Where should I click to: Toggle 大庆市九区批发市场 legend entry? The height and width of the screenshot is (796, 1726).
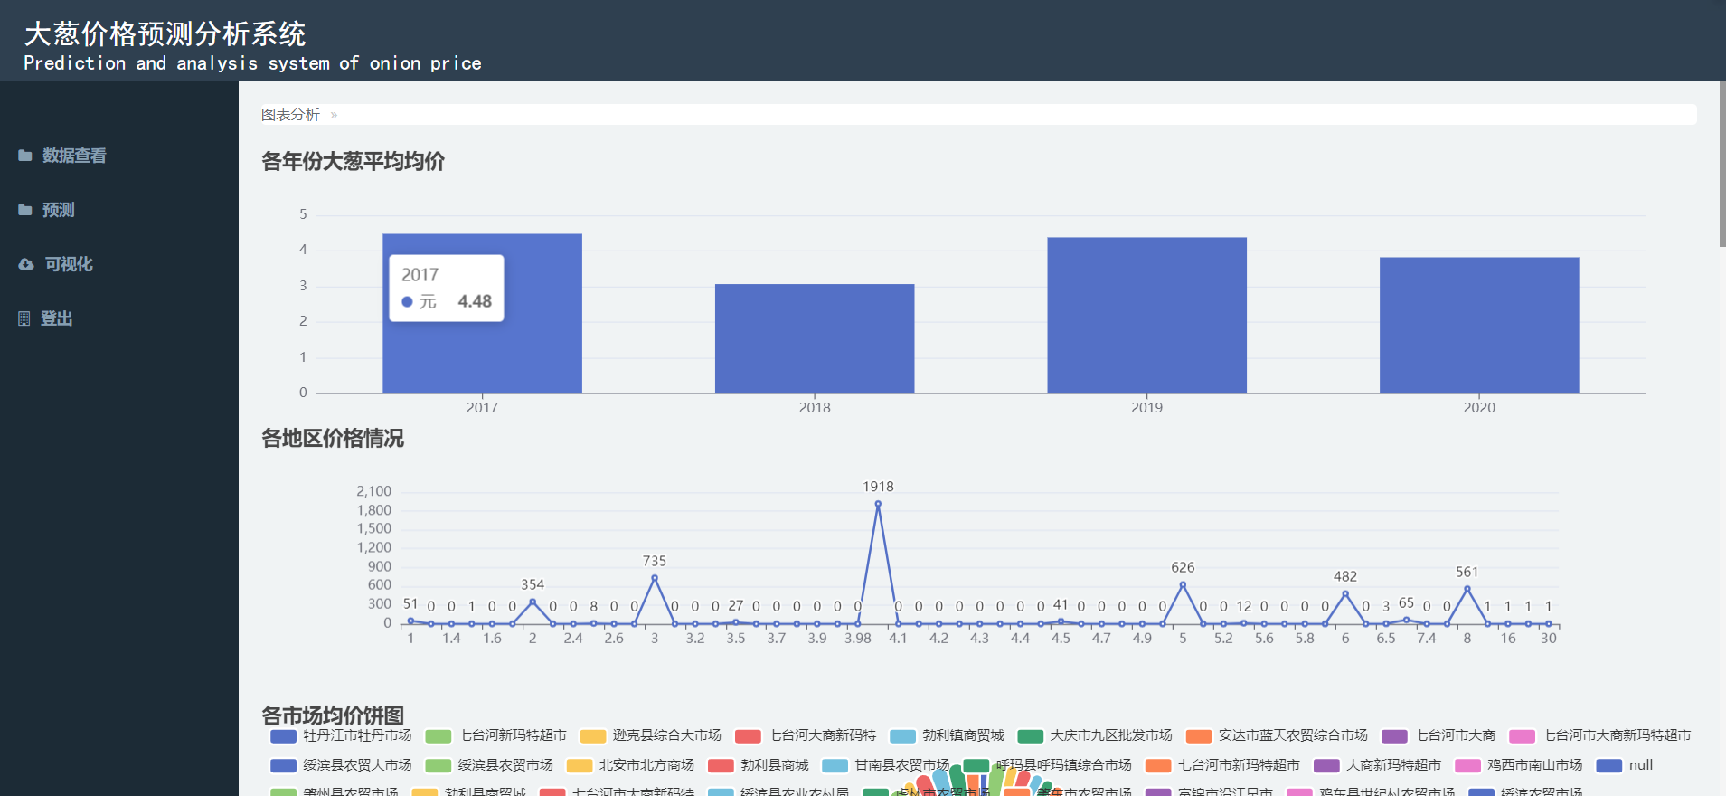1095,735
